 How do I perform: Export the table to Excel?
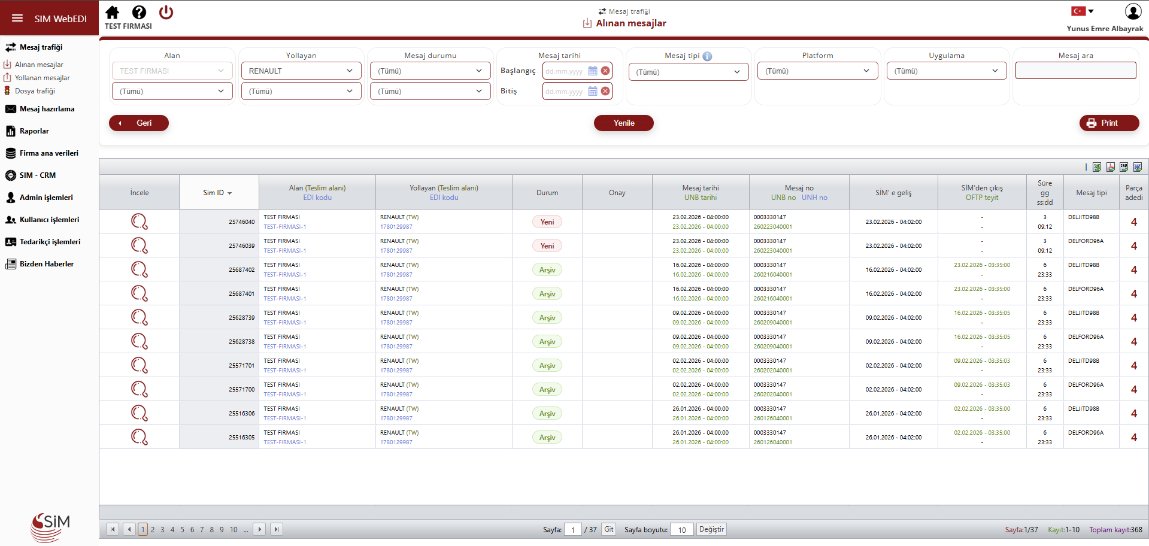pyautogui.click(x=1096, y=167)
